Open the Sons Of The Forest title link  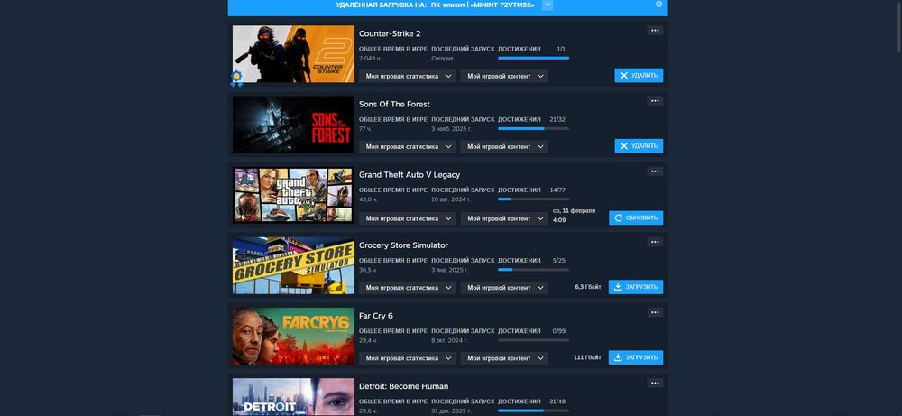click(394, 104)
